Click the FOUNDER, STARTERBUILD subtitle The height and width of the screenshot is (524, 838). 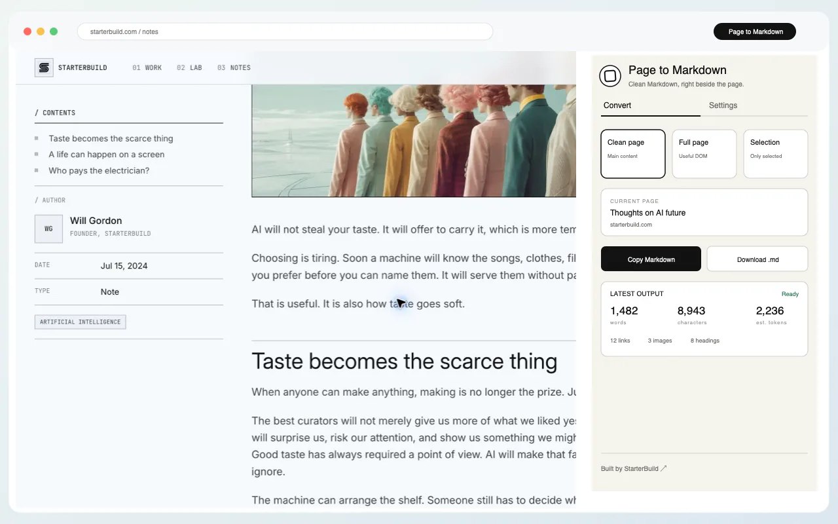[x=111, y=234]
